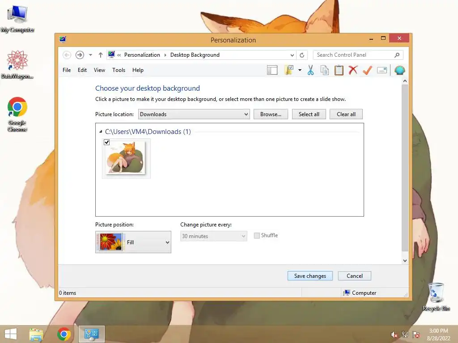Click the Properties toolbar icon
Screen dimensions: 458x343
point(382,70)
